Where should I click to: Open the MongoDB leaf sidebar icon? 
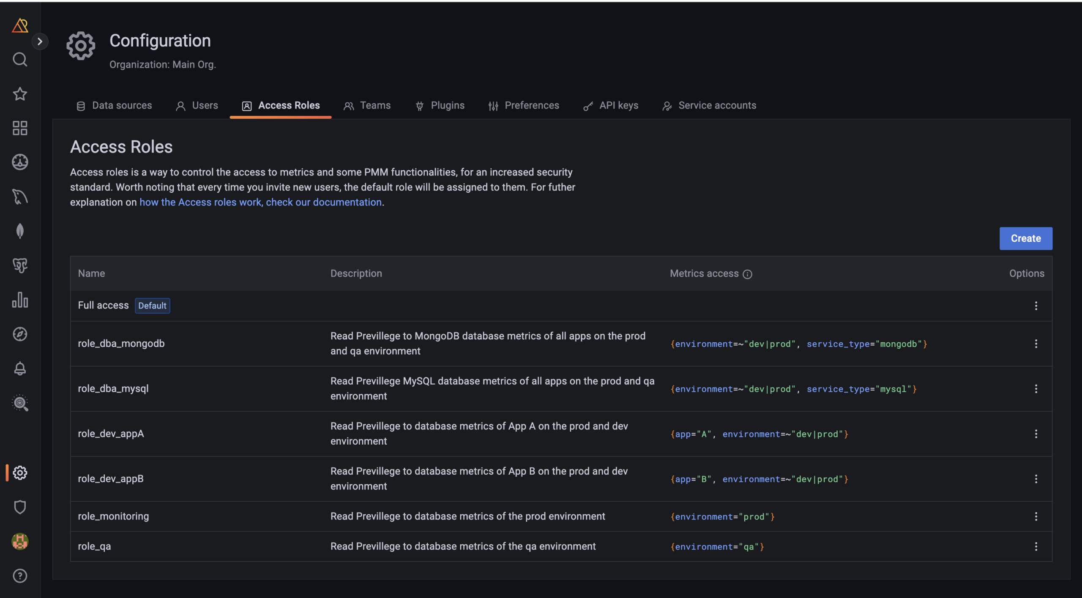(20, 231)
